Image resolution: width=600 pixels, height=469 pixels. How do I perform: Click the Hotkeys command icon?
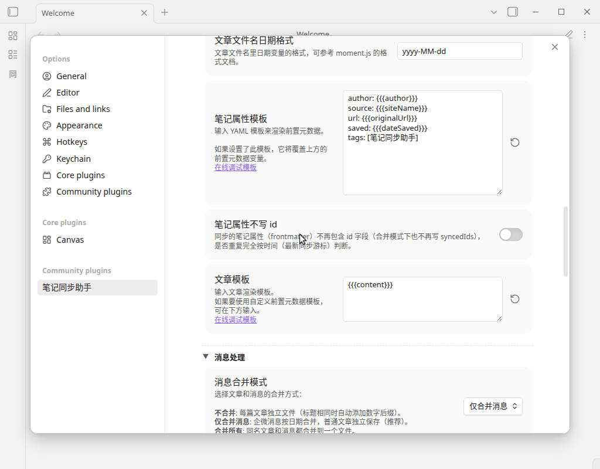pos(47,142)
